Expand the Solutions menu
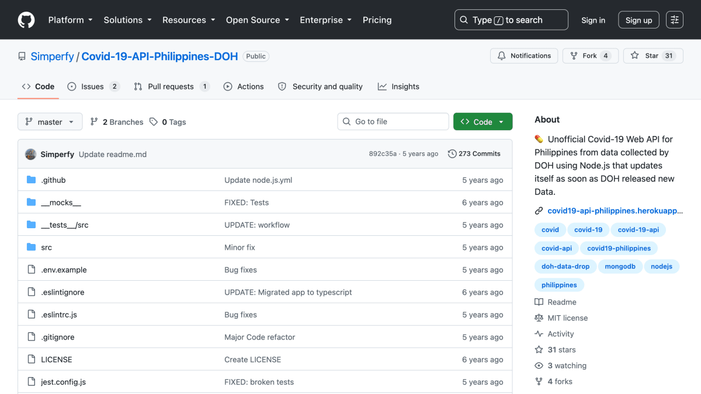Screen dimensions: 701x394 [127, 20]
